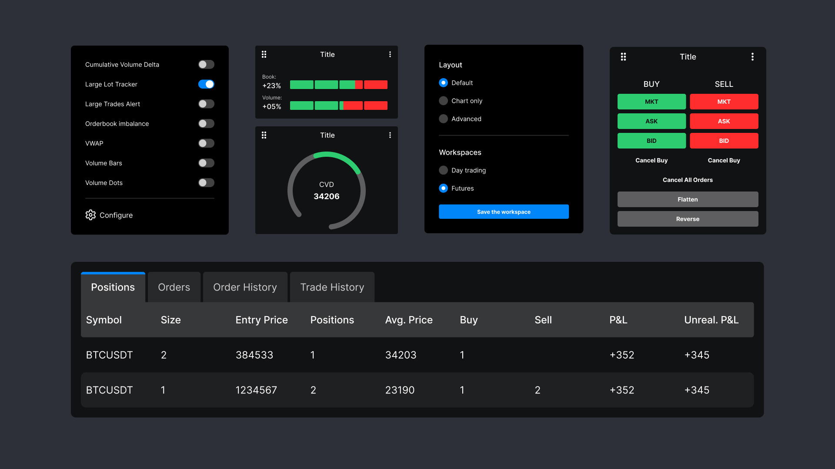Viewport: 835px width, 469px height.
Task: Open the Orders tab
Action: point(174,287)
